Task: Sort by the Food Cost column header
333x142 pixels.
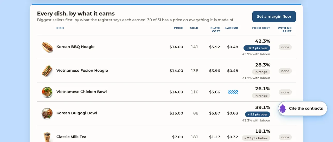Action: coord(261,28)
